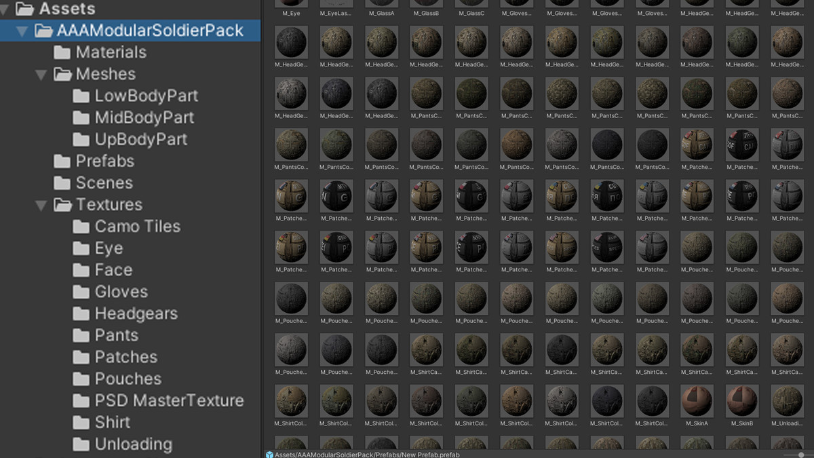Select the Pouches folder icon
The height and width of the screenshot is (458, 814).
[81, 379]
